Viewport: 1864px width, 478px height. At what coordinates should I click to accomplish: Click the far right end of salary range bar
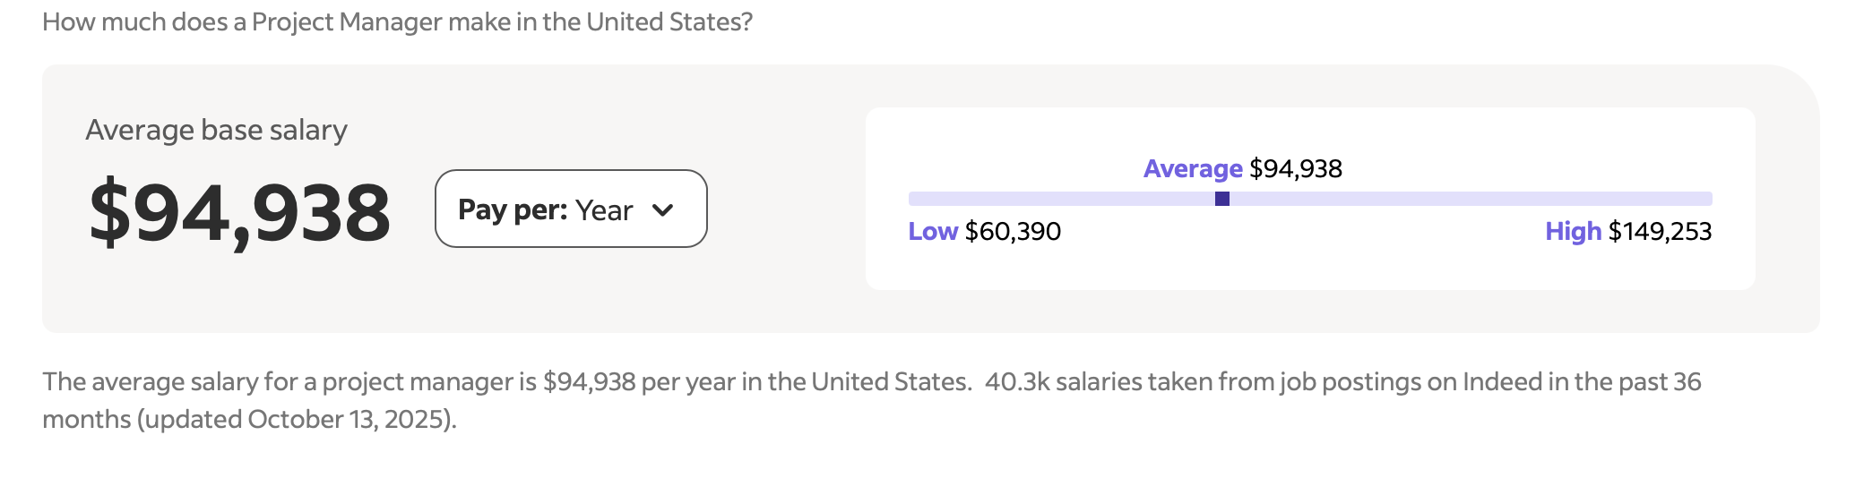[1706, 199]
